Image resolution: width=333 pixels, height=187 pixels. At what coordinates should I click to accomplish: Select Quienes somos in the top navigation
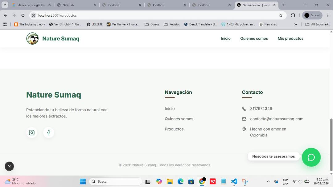pos(254,39)
